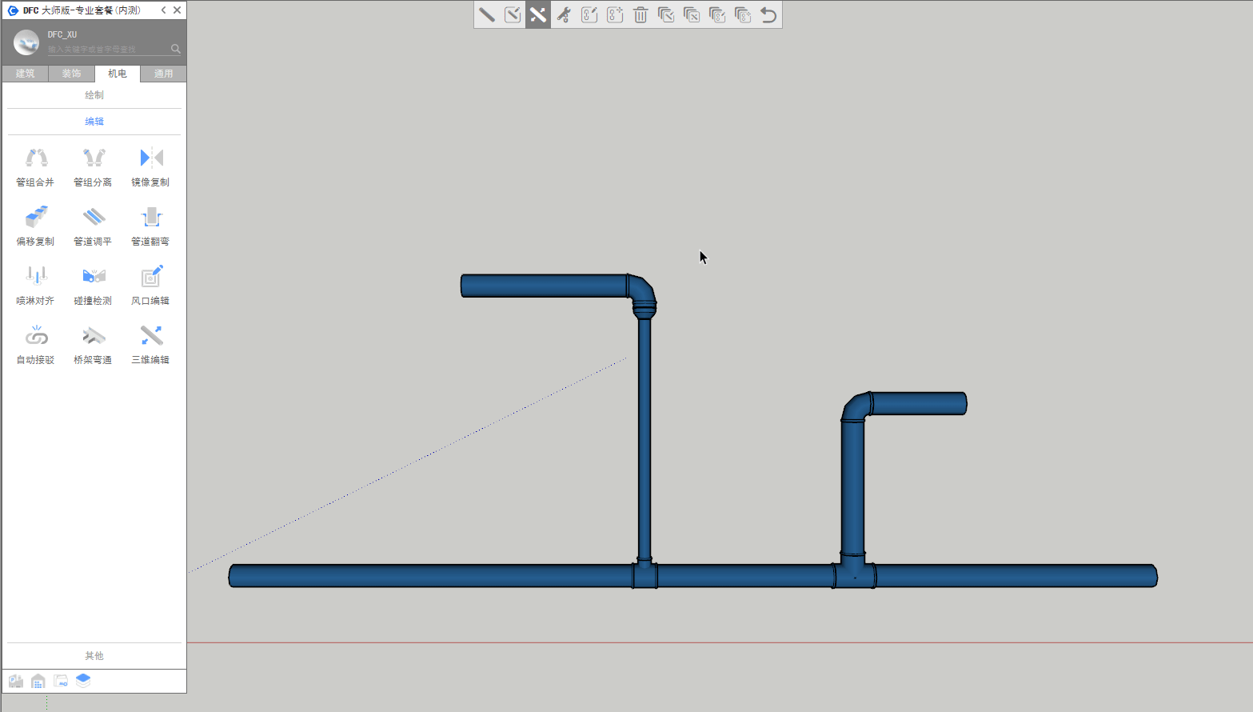Select the 三维编辑 3D edit tool
Screen dimensions: 1253x712
150,343
